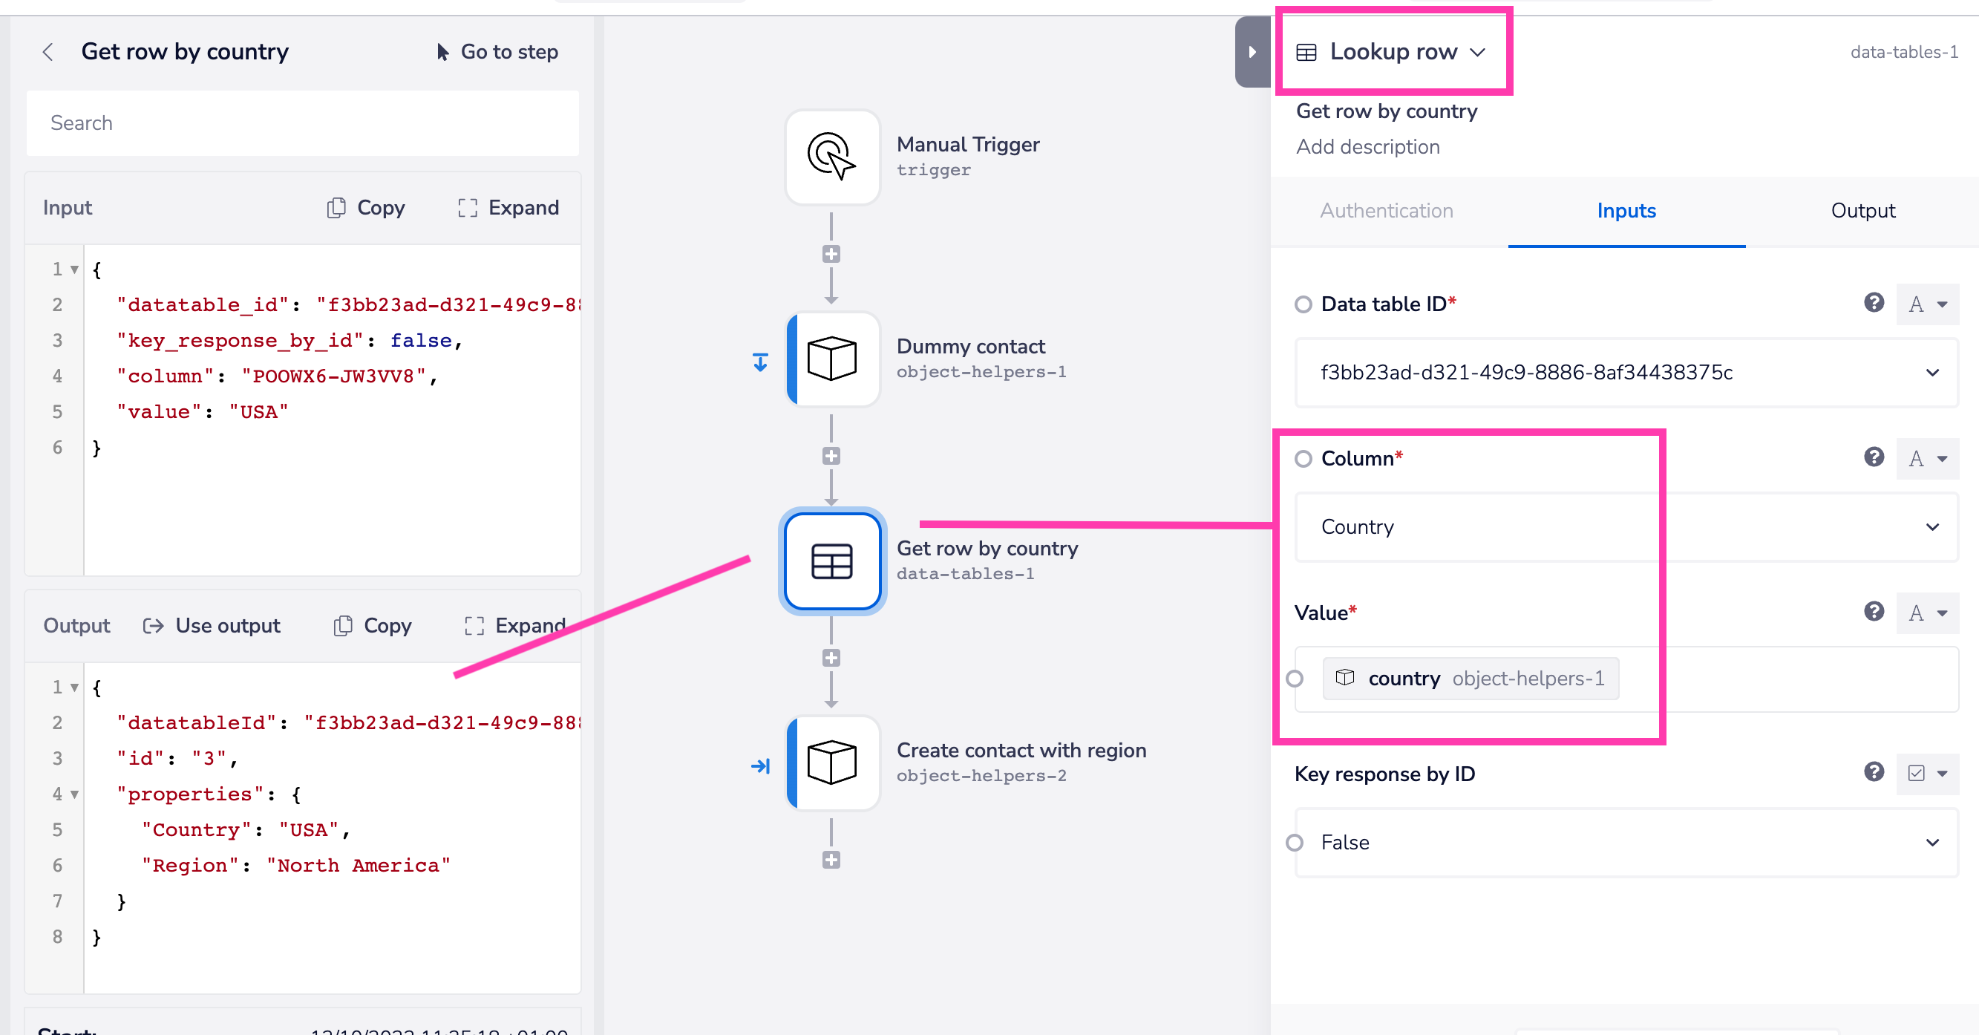The width and height of the screenshot is (1979, 1035).
Task: Click the Manual Trigger node icon
Action: (x=832, y=157)
